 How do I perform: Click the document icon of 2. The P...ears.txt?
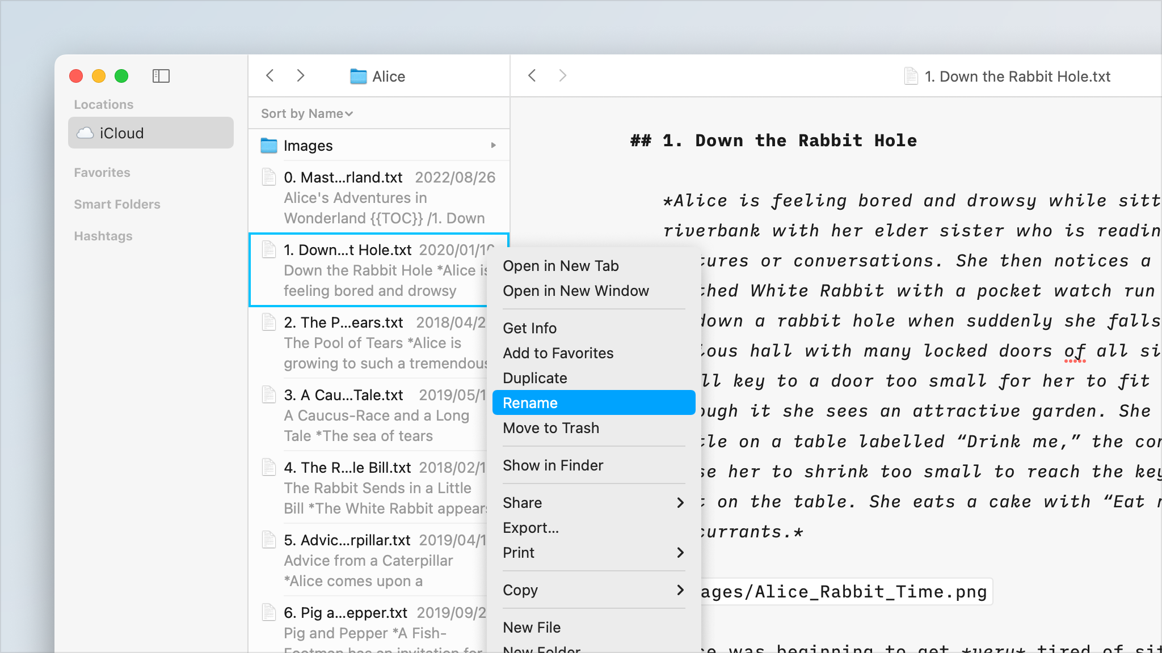click(x=268, y=322)
